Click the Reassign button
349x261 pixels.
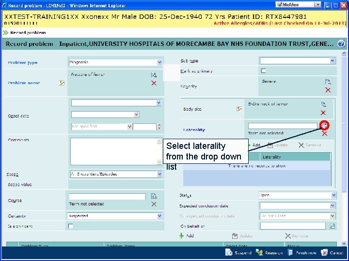point(269,253)
